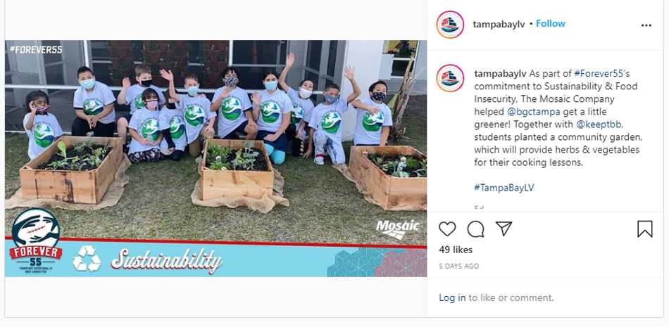
Task: Like the post with the heart icon
Action: (447, 229)
